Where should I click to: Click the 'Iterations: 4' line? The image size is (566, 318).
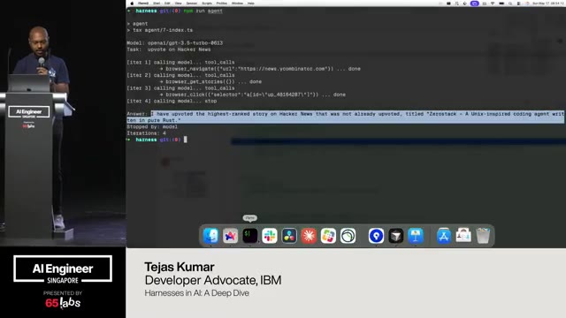pyautogui.click(x=146, y=133)
